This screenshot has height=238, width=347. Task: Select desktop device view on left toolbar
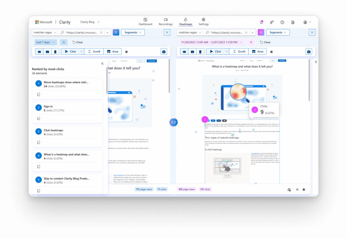(39, 52)
